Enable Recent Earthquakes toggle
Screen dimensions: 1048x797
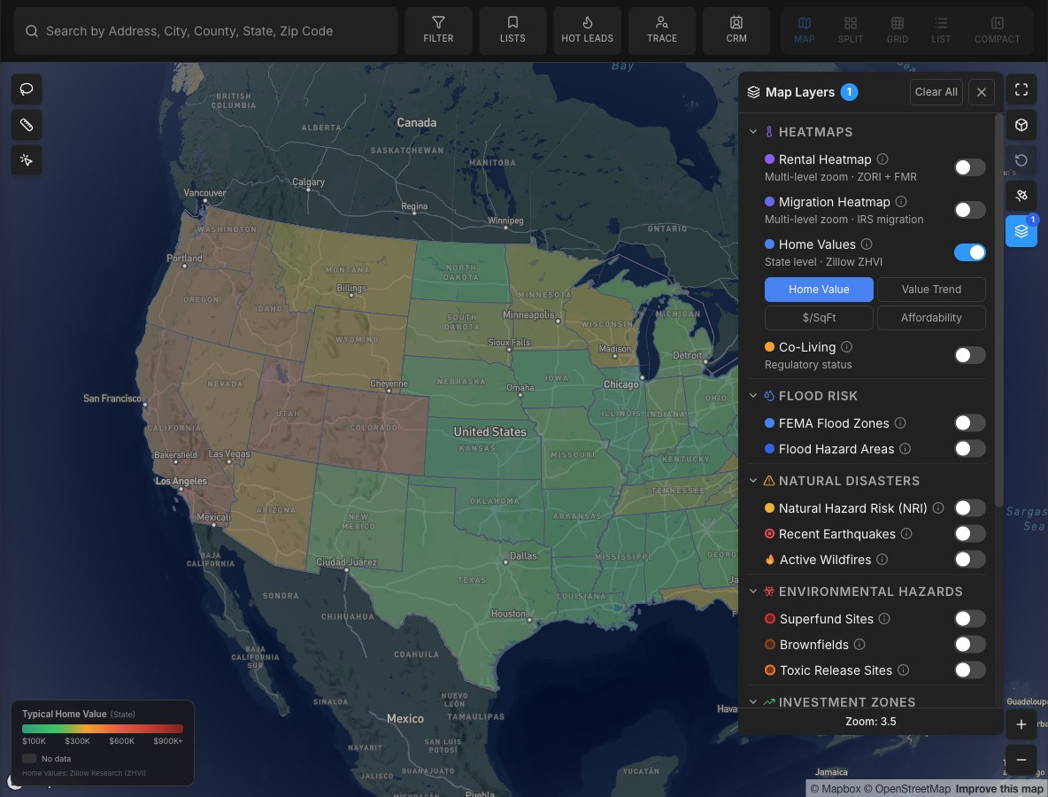[x=970, y=534]
